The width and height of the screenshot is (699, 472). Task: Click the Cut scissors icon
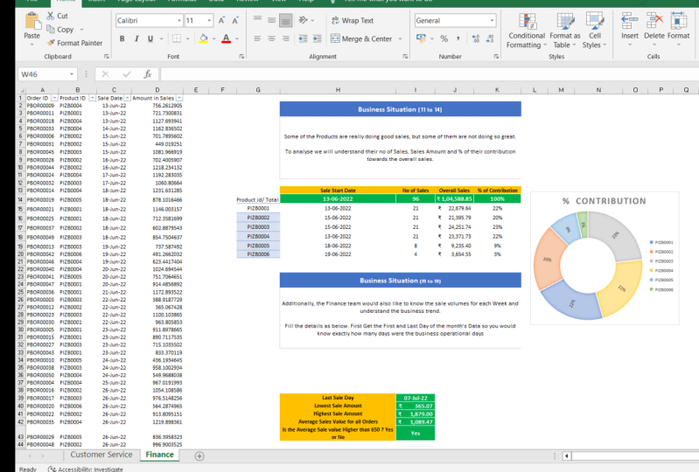coord(51,16)
